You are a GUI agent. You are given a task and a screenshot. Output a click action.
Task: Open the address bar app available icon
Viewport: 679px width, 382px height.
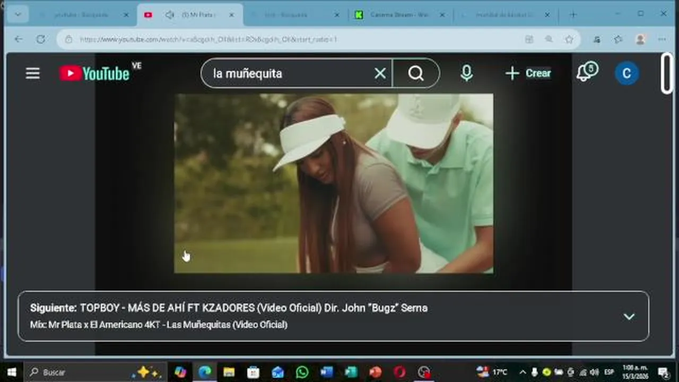[529, 39]
